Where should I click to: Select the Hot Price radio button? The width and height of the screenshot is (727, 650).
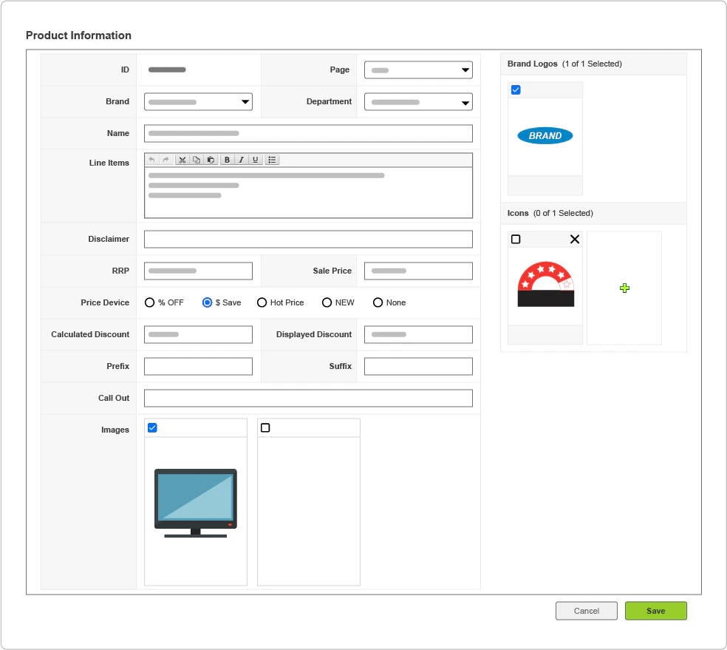click(262, 302)
